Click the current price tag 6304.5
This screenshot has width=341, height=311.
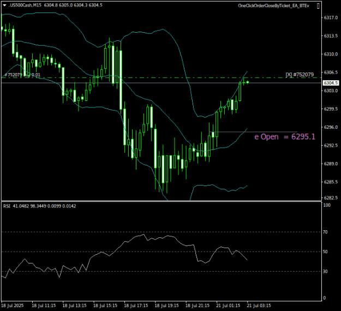pyautogui.click(x=331, y=83)
